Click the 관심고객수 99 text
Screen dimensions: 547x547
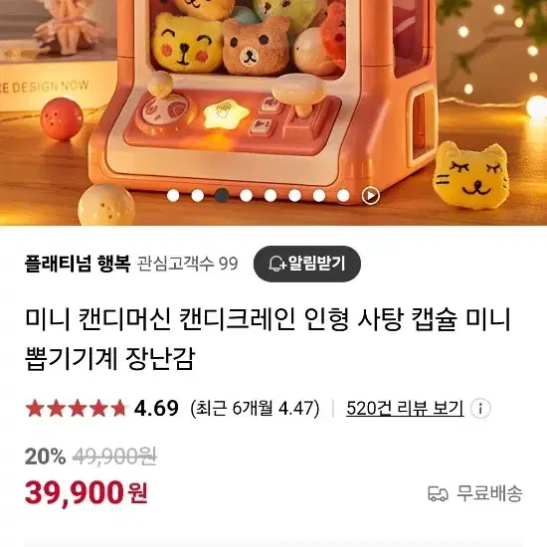click(x=187, y=264)
